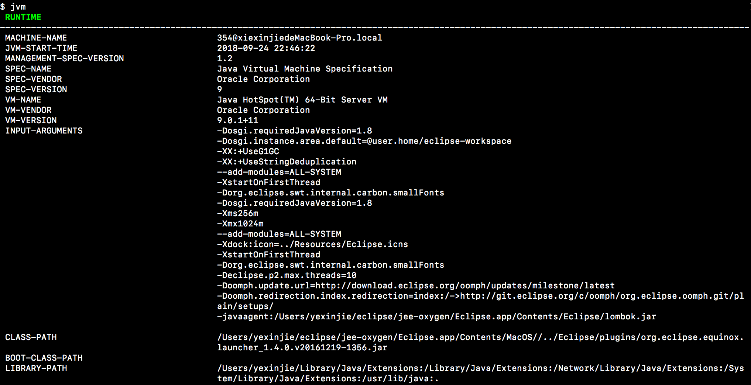This screenshot has height=385, width=751.
Task: Click the -XX:+UseStringDeduplication argument
Action: click(x=287, y=162)
